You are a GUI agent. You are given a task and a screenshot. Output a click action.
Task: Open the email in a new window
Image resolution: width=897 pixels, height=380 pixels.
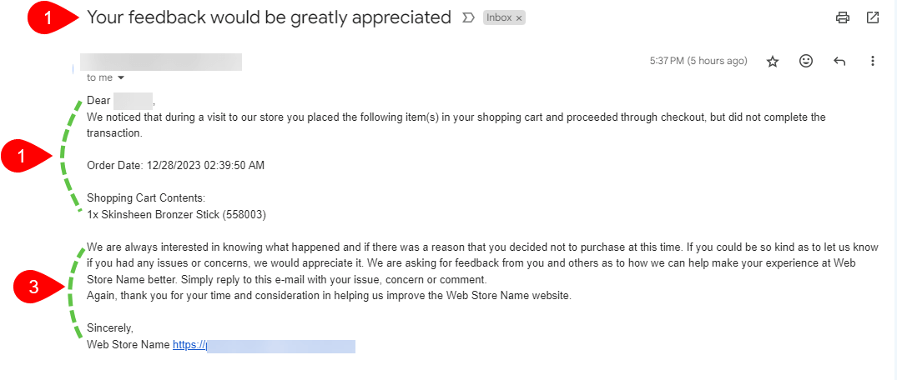(873, 17)
